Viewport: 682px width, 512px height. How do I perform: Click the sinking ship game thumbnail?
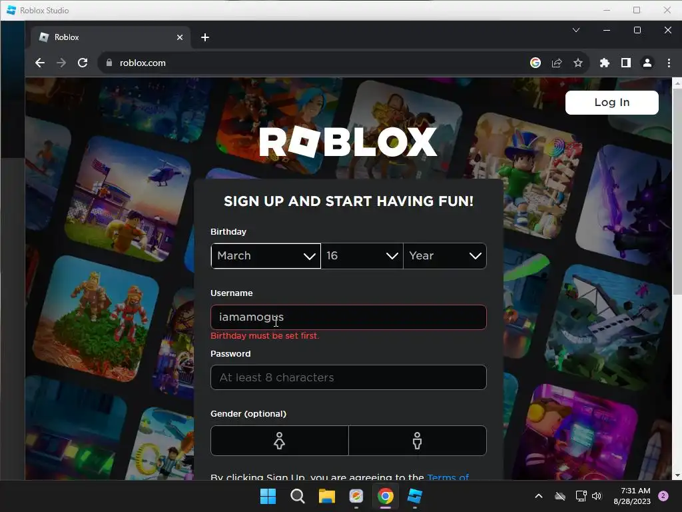pos(607,328)
